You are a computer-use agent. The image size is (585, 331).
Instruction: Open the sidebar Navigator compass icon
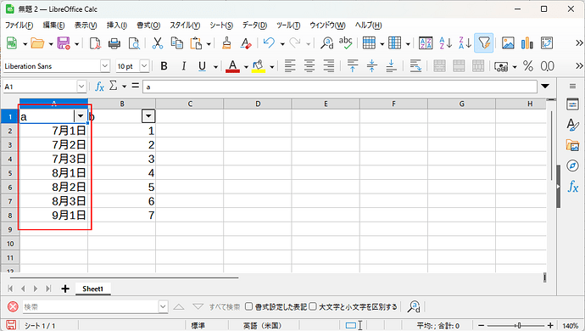[572, 165]
